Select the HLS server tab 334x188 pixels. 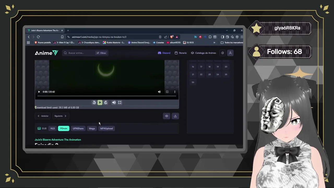(x=52, y=128)
